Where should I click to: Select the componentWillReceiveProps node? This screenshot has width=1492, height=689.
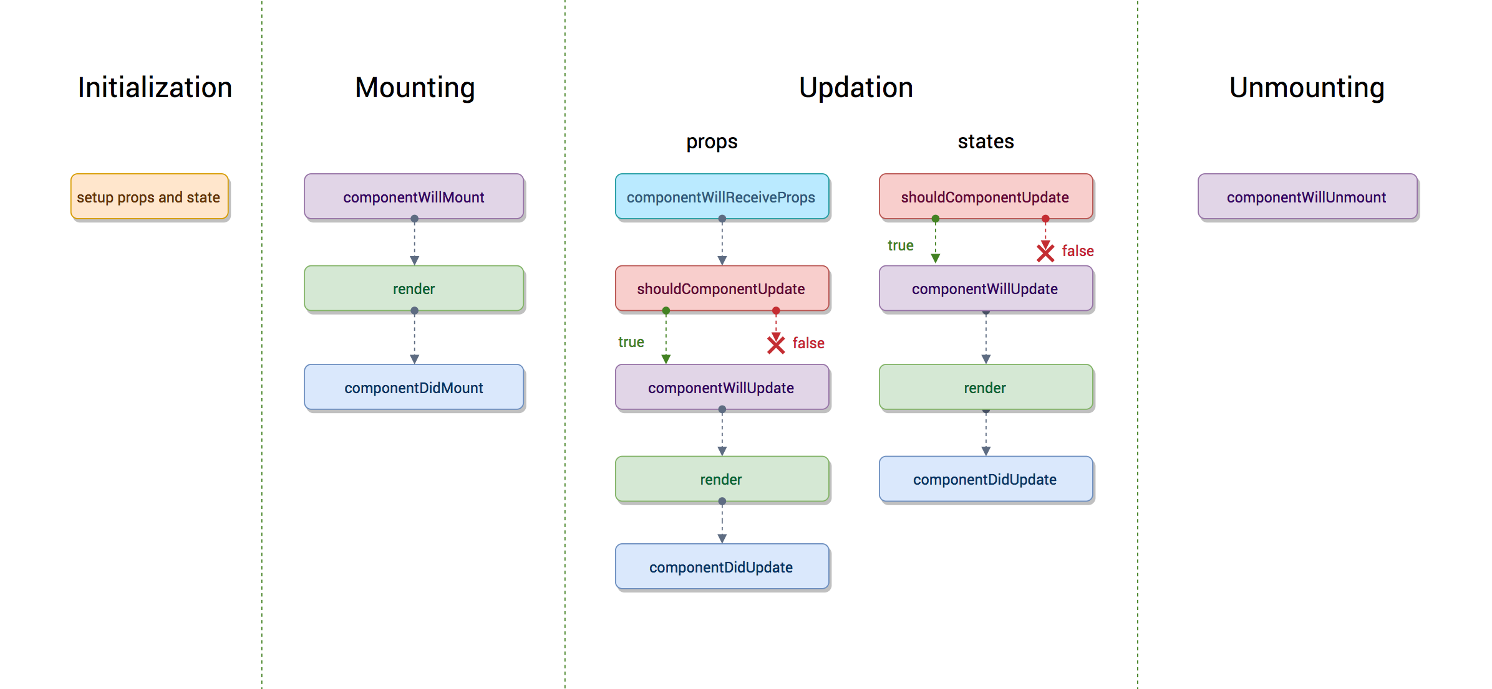pyautogui.click(x=700, y=189)
